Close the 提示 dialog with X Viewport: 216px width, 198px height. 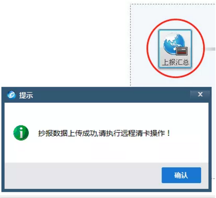[200, 94]
